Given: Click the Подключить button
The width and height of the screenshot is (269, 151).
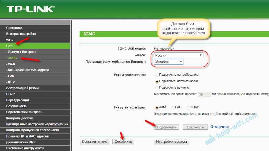Looking at the screenshot, I should point(167,127).
